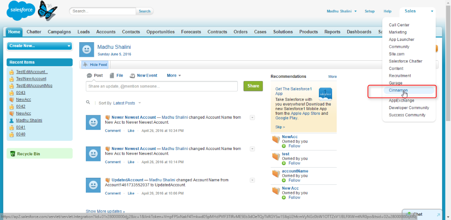Click the New Event calendar icon
This screenshot has width=451, height=220.
click(132, 76)
